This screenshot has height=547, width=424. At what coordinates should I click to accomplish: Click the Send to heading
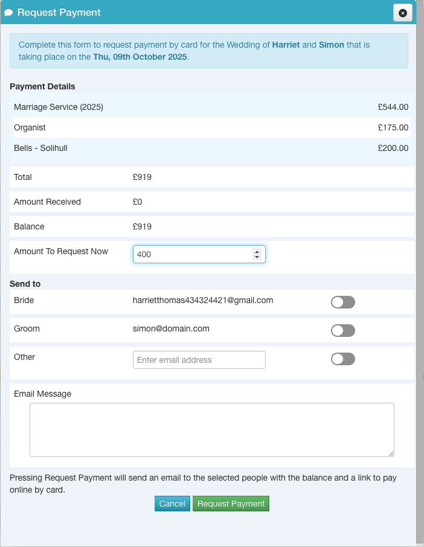click(x=25, y=284)
